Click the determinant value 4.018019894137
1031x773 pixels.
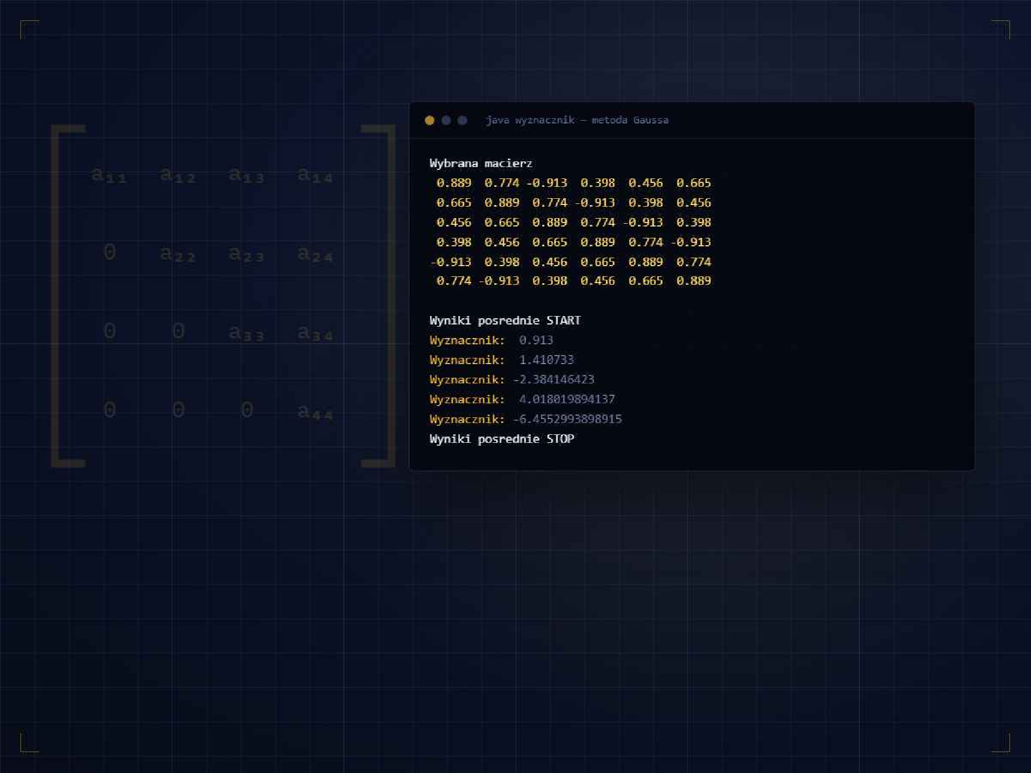(566, 399)
